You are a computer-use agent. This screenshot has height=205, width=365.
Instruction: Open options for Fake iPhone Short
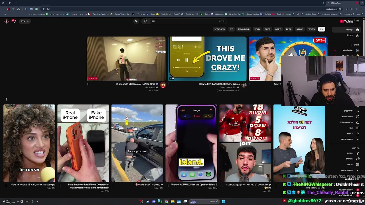coord(60,186)
